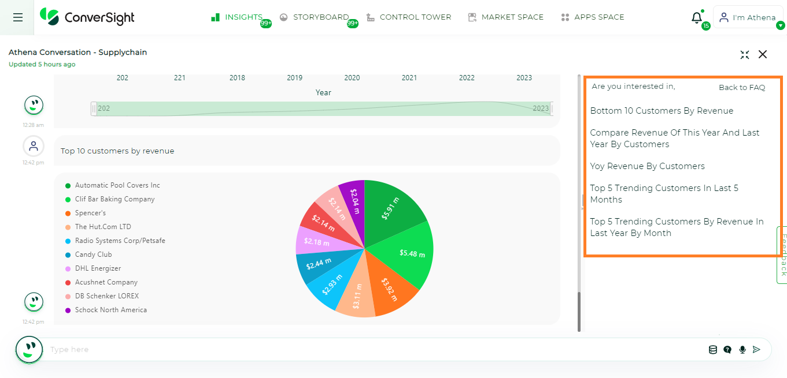Open the help question icon near the input
Image resolution: width=787 pixels, height=378 pixels.
coord(727,349)
